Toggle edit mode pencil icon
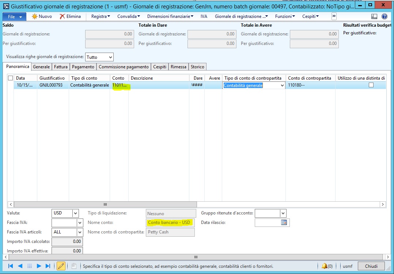 61,266
